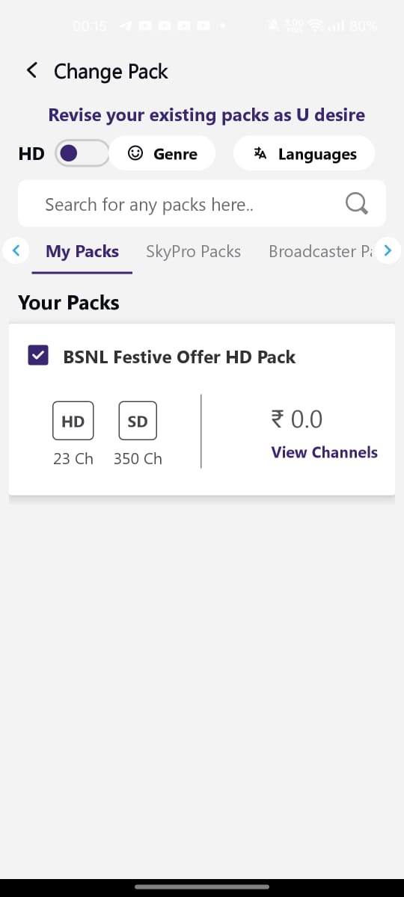Tap the HD badge icon in pack card
Screen dimensions: 404x897
click(73, 421)
